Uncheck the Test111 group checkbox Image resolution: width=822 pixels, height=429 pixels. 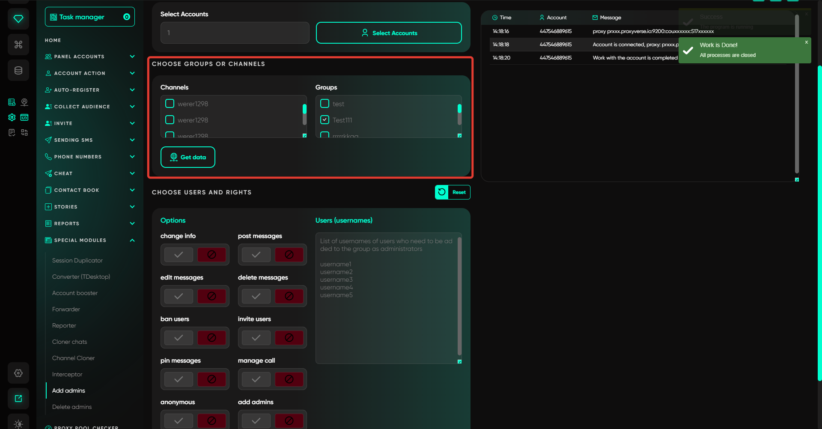tap(325, 120)
